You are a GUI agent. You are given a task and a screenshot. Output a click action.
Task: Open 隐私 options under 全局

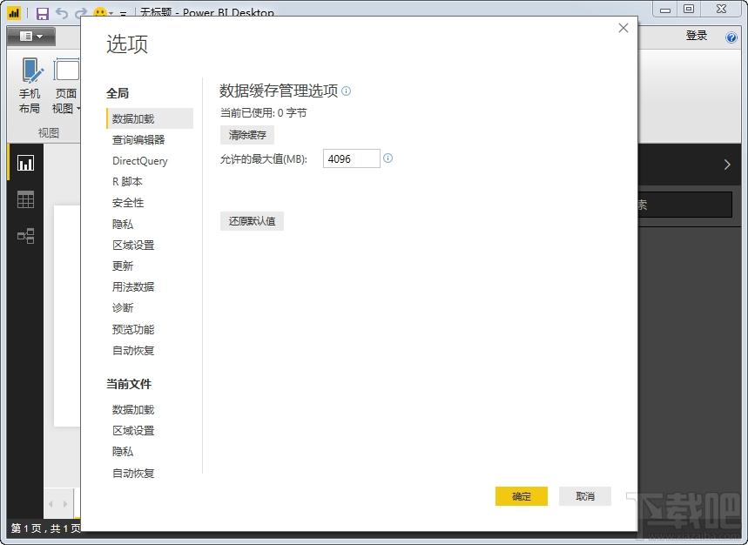(123, 224)
